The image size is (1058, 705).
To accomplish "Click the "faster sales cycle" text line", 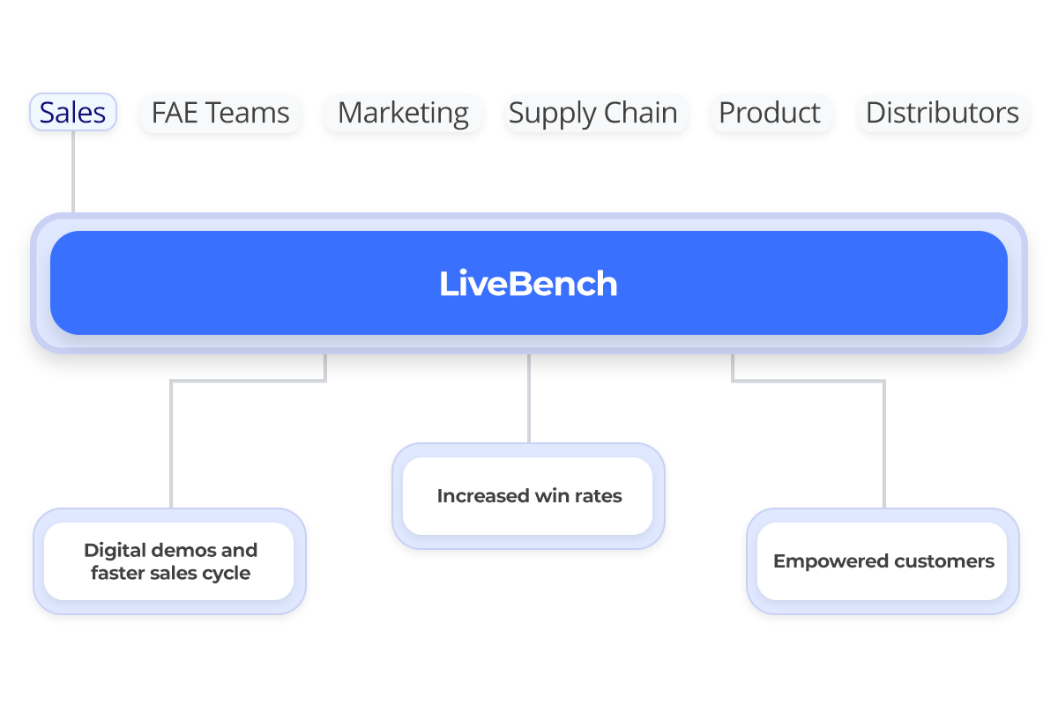I will click(171, 574).
